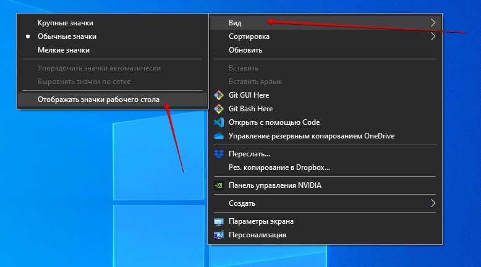This screenshot has width=481, height=267.
Task: Open the Вид menu item
Action: [325, 23]
